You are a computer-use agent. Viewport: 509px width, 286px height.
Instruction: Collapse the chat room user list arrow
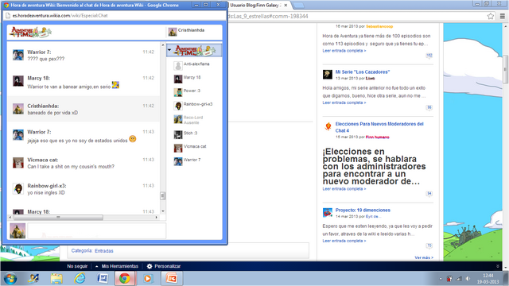(169, 50)
